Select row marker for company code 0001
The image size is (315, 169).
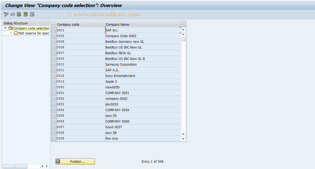tap(54, 30)
